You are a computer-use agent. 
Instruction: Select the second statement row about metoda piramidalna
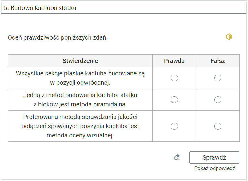point(80,100)
